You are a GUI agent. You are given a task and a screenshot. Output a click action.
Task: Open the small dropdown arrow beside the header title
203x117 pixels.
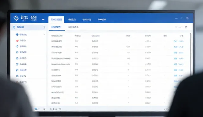(x=43, y=20)
